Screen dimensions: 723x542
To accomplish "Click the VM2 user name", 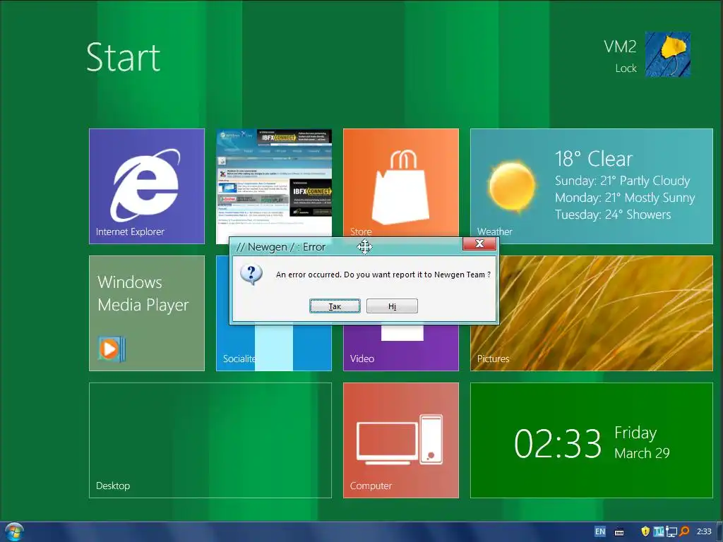I will point(620,47).
